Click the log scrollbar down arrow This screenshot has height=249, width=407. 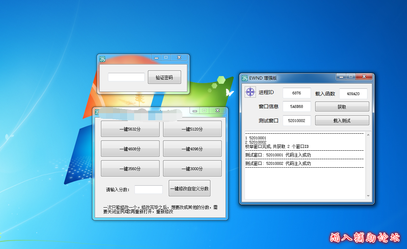point(368,196)
